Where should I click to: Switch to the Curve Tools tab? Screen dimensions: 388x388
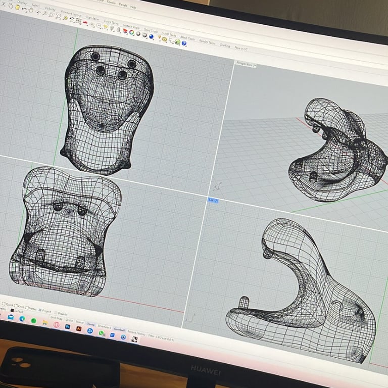(111, 22)
